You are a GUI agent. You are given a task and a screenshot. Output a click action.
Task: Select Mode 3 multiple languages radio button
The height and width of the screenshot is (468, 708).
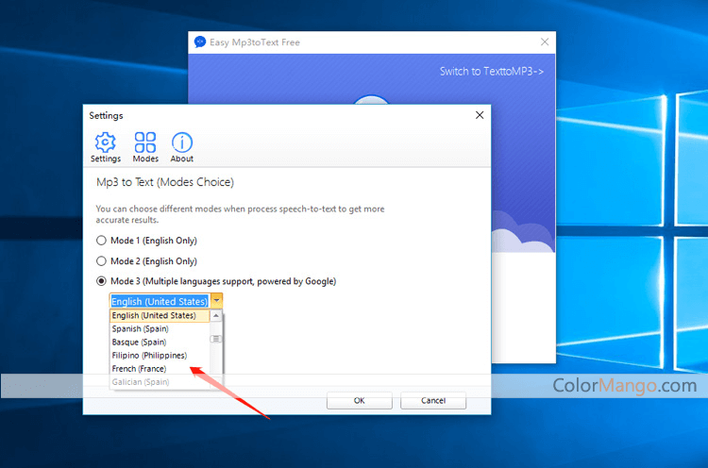tap(101, 281)
